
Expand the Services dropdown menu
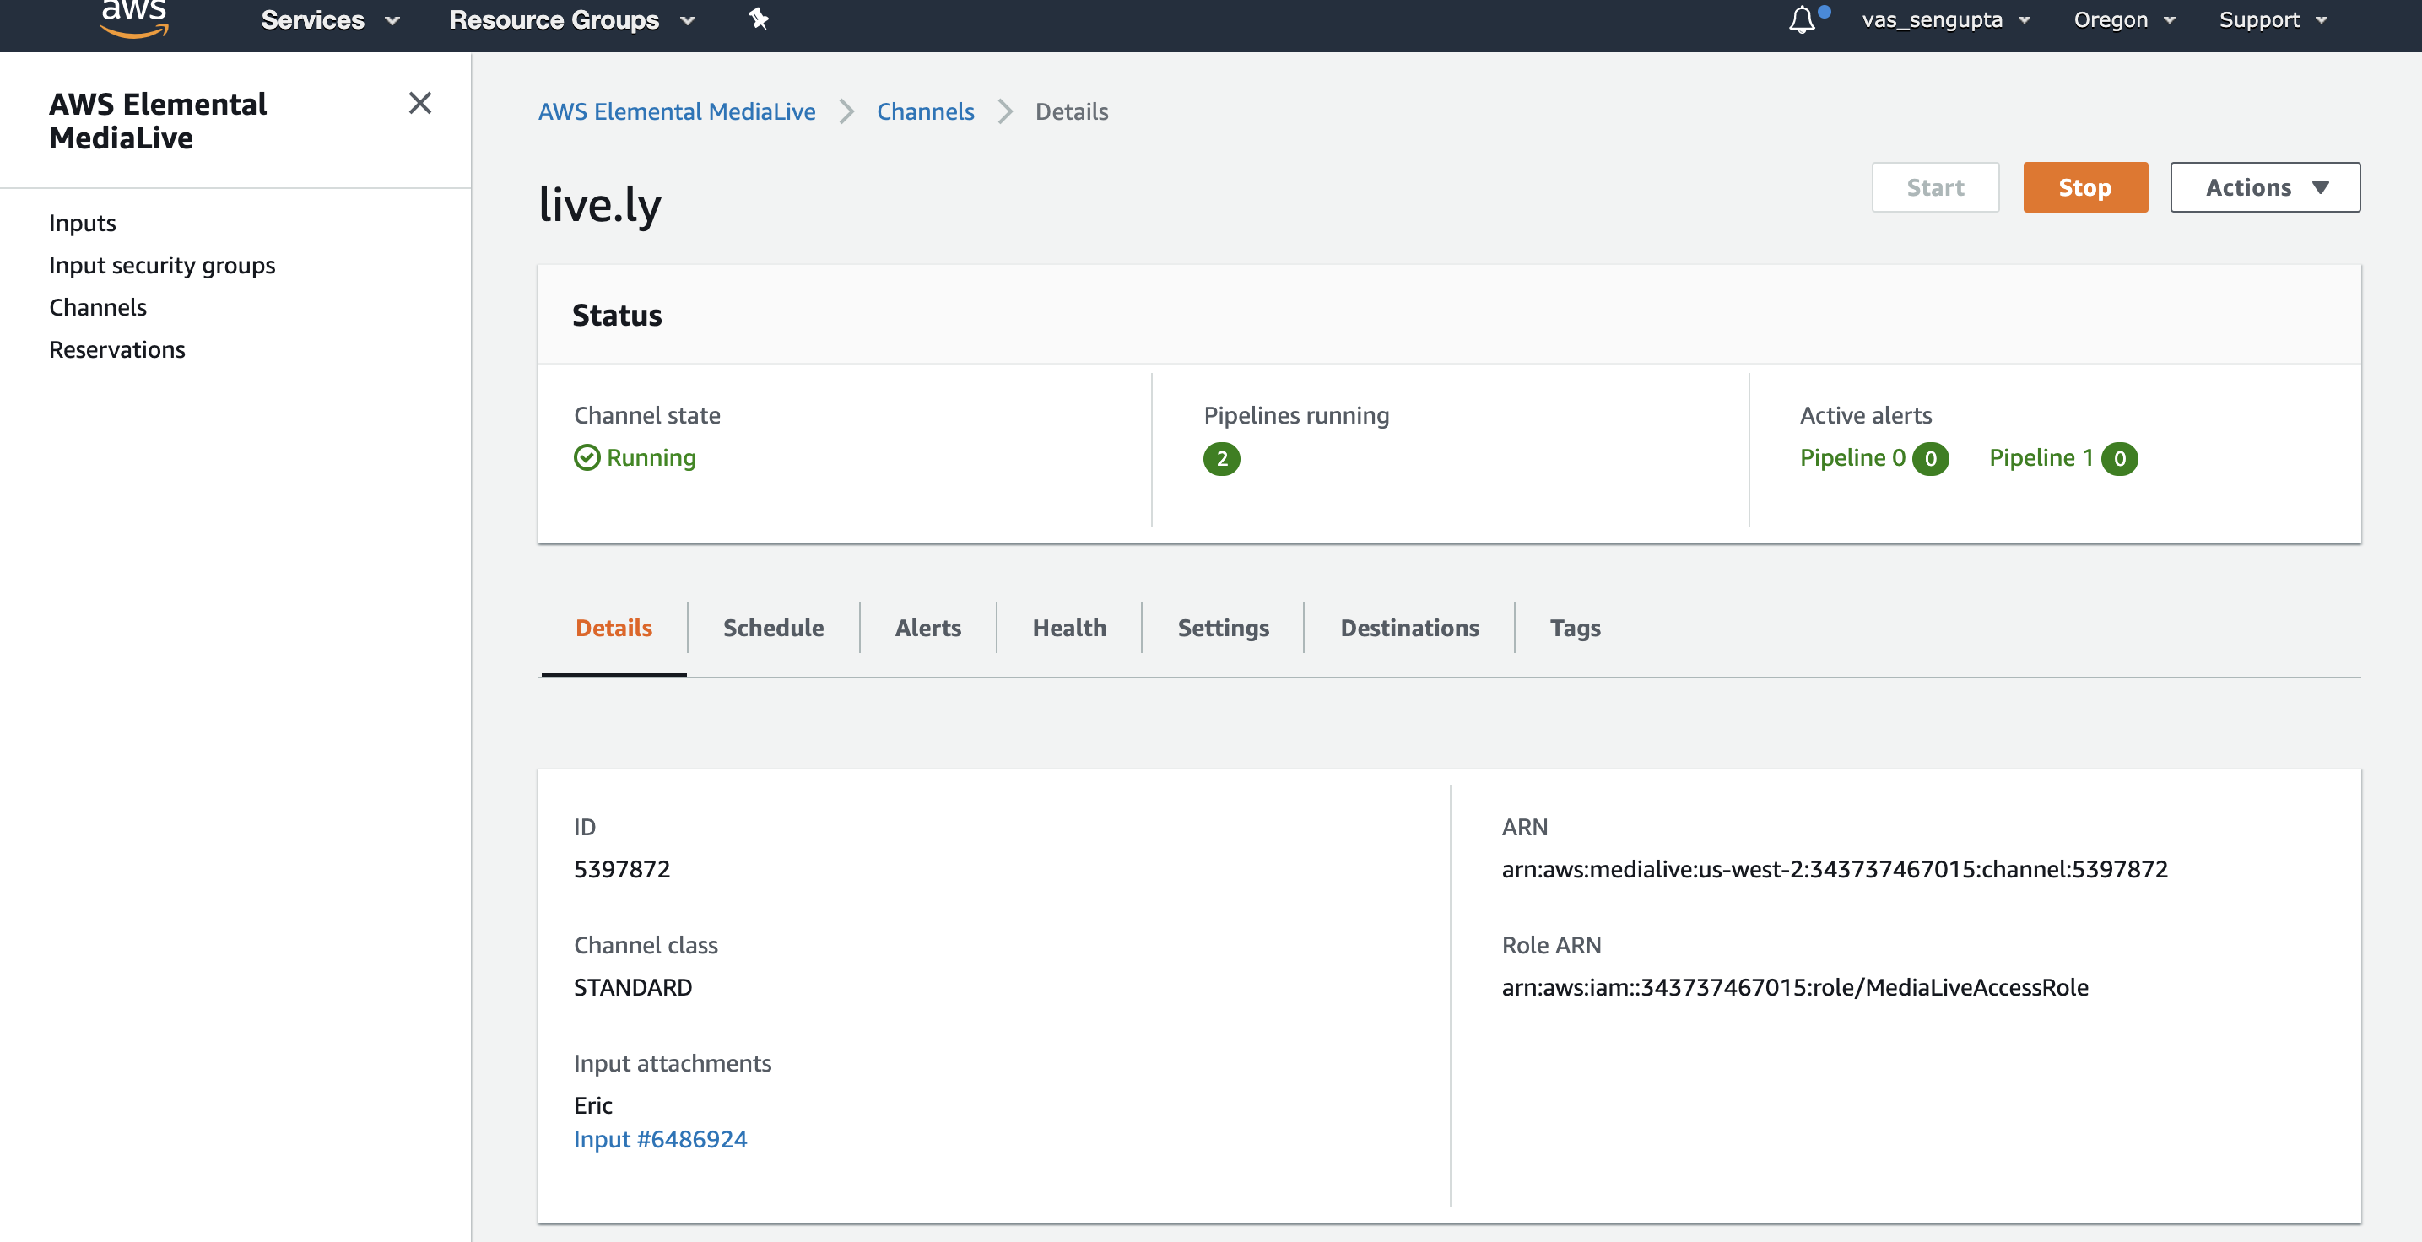point(330,19)
